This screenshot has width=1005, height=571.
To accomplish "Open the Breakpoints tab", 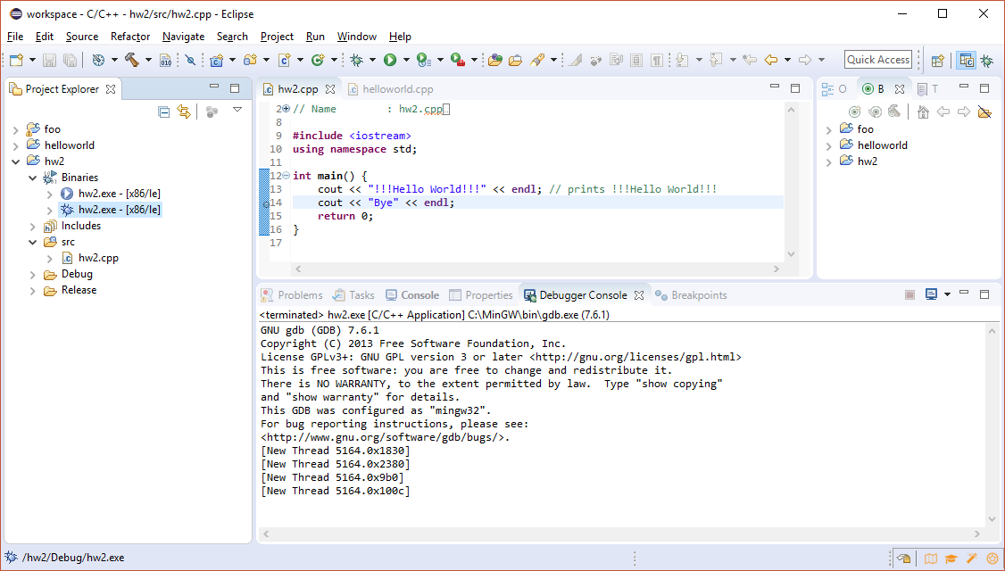I will pos(698,295).
